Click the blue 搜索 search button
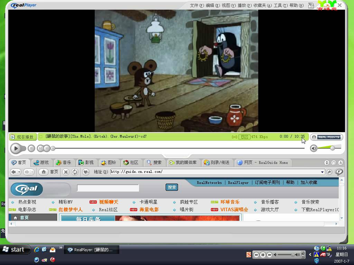The height and width of the screenshot is (265, 354). (x=172, y=187)
